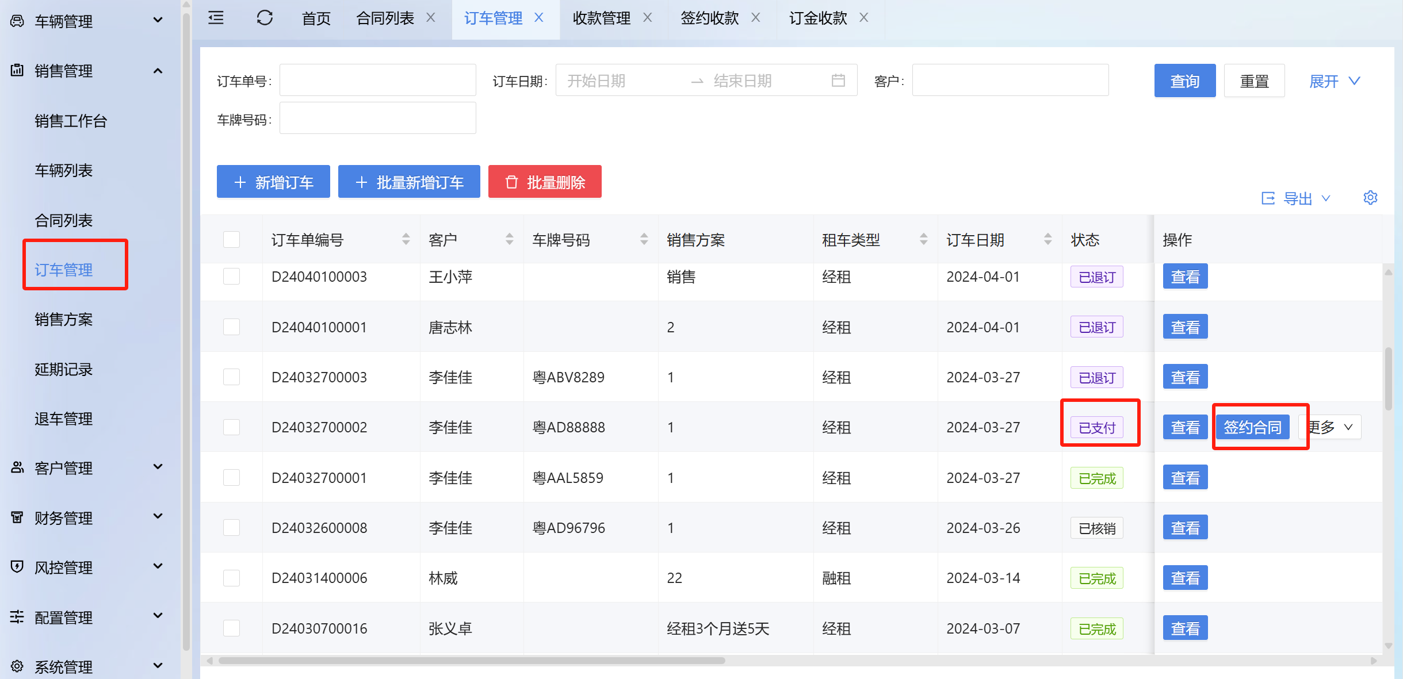This screenshot has width=1403, height=679.
Task: Click the calendar icon in date range
Action: [838, 80]
